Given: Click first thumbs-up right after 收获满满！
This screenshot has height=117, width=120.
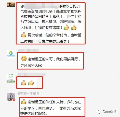Looking at the screenshot, I should (66, 27).
